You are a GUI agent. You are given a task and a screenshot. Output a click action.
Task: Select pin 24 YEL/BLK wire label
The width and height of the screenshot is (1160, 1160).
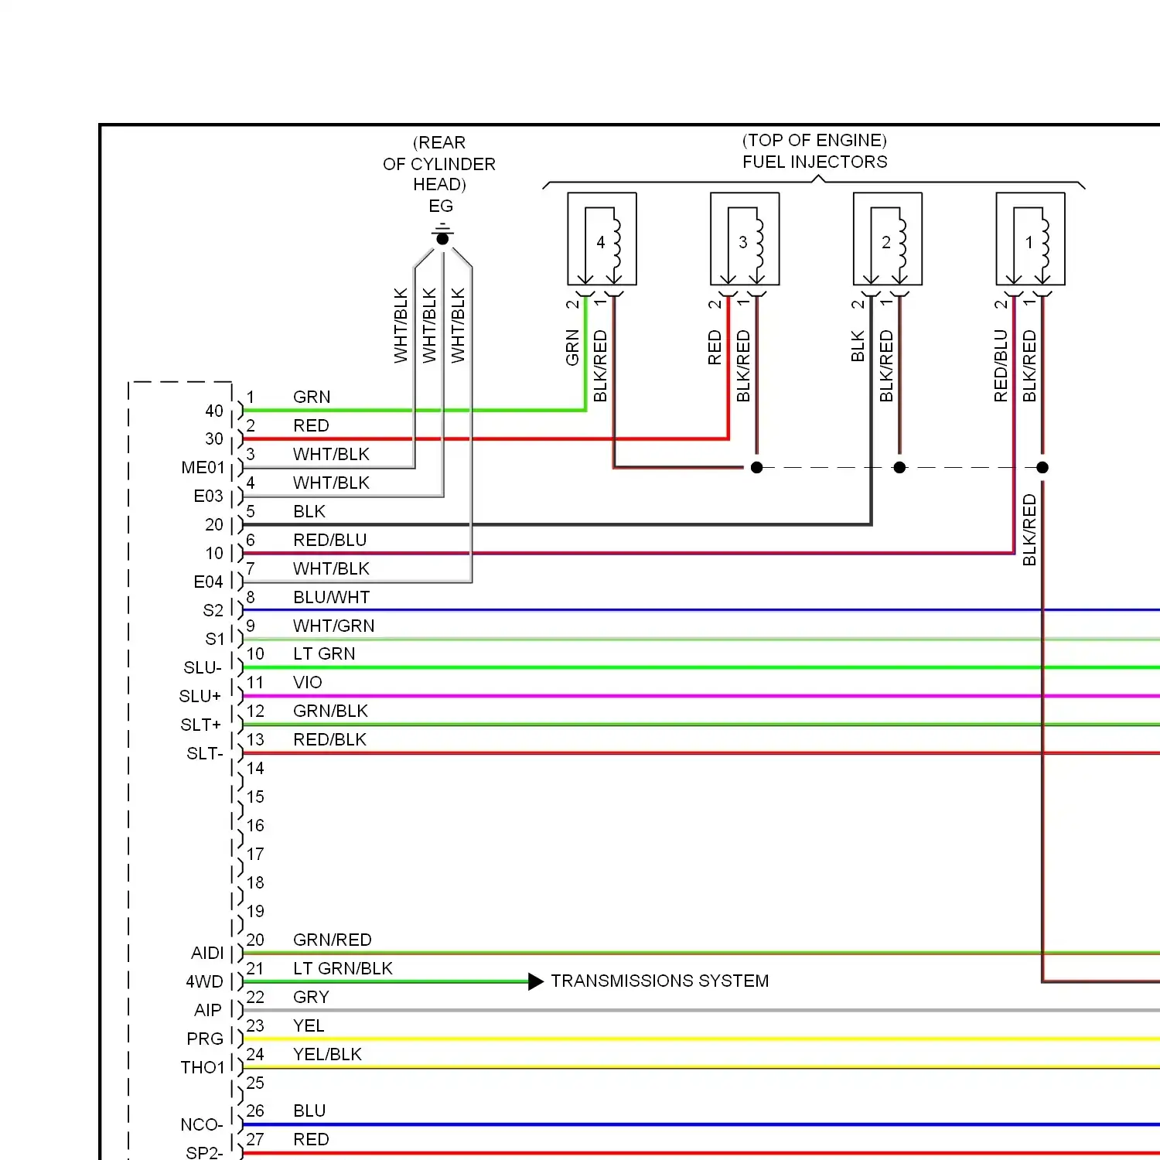coord(327,1054)
